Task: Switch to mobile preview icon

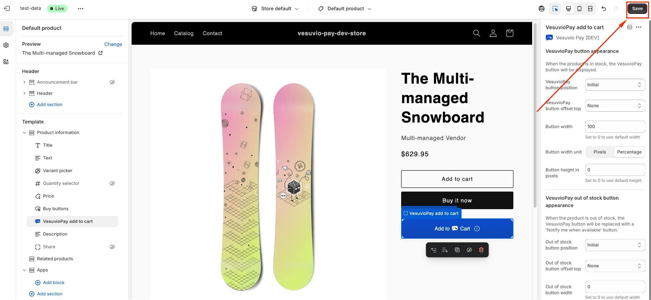Action: coord(579,9)
